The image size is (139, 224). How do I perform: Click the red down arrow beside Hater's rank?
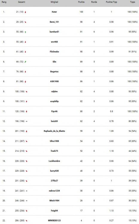(x=25, y=12)
